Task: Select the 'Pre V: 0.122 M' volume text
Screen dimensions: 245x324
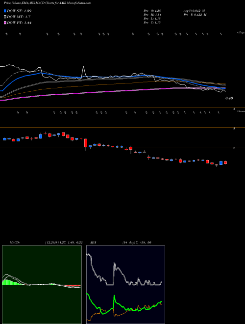Action: [x=195, y=15]
